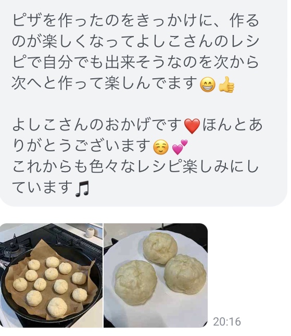Click the musical notes emoji
291x336 pixels.
pos(82,189)
